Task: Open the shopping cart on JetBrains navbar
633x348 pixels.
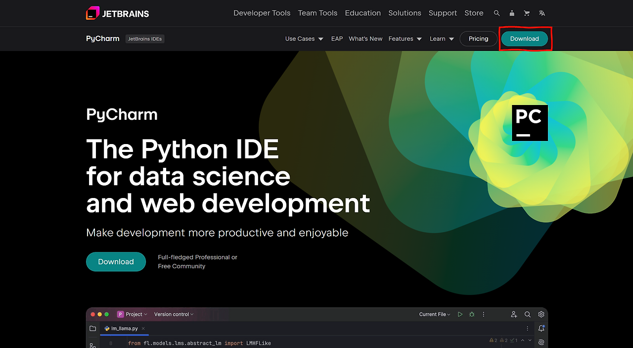Action: 527,13
